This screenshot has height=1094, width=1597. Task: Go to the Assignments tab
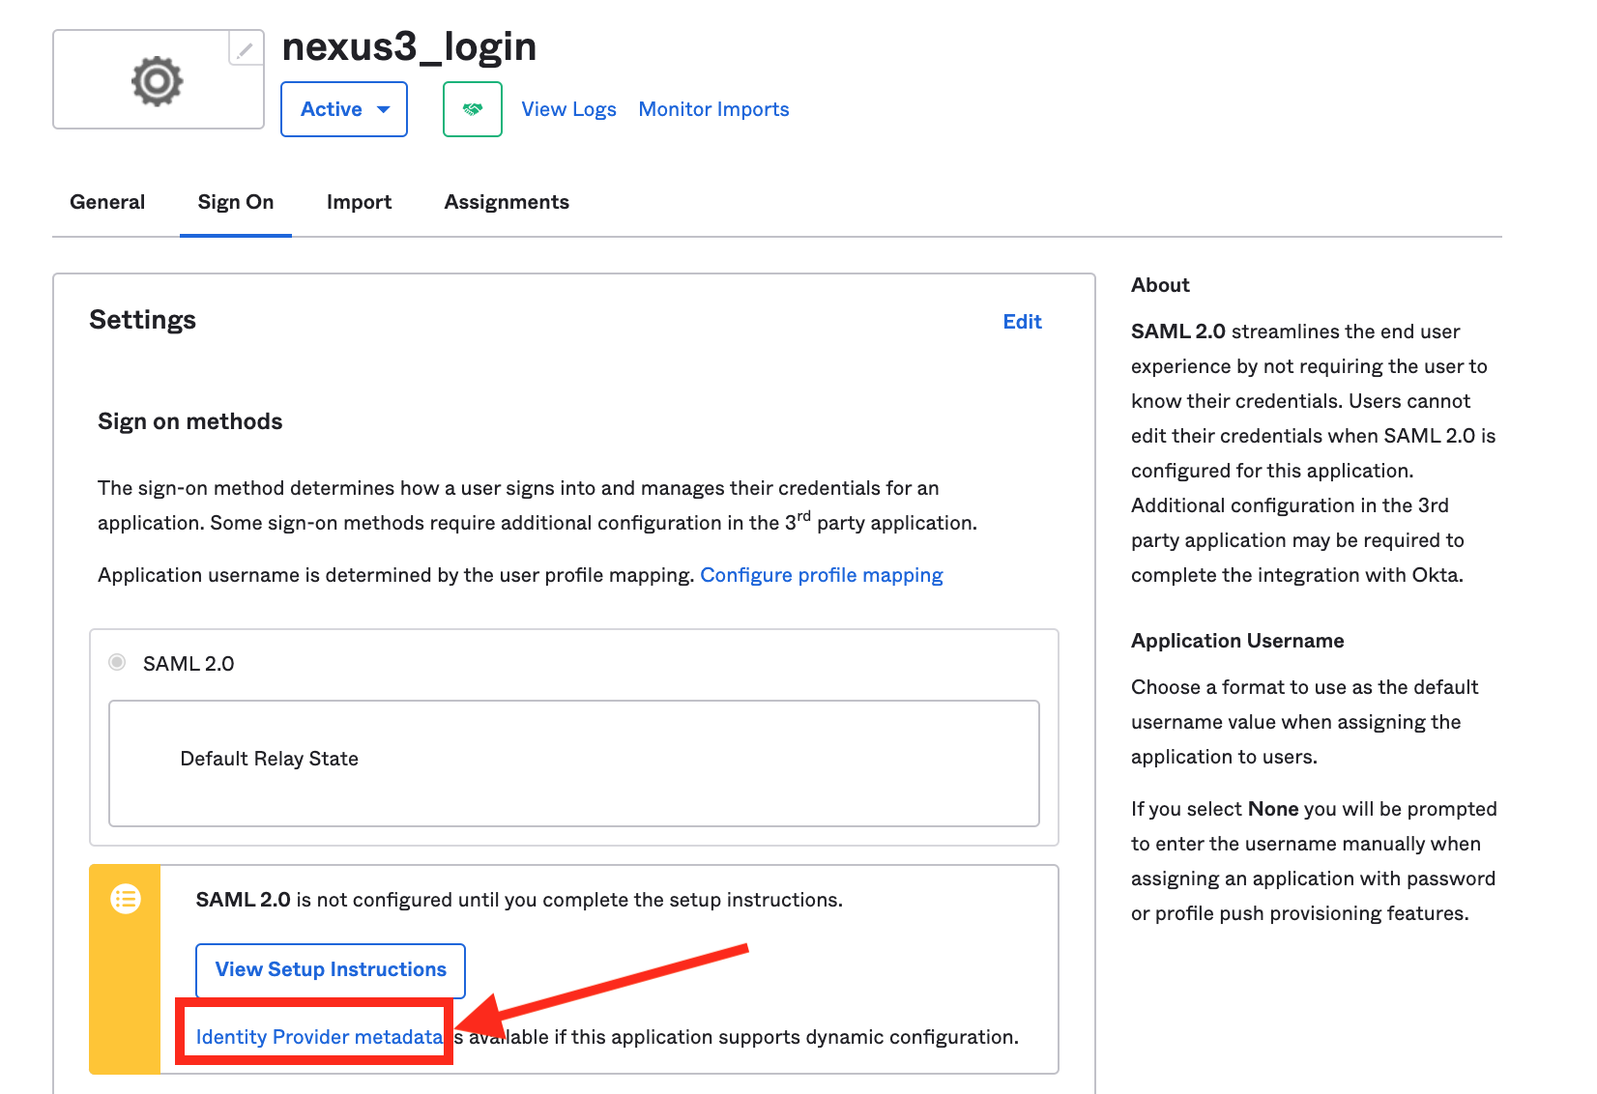[507, 202]
